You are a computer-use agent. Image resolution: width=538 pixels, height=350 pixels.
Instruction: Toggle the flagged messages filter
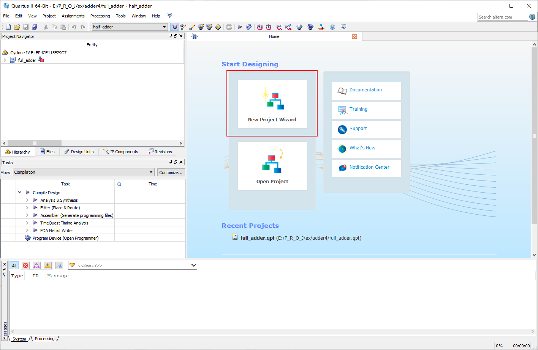click(x=59, y=265)
